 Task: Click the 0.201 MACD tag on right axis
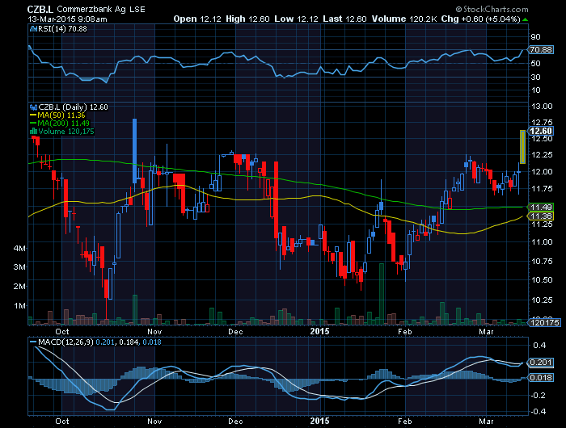click(x=541, y=363)
